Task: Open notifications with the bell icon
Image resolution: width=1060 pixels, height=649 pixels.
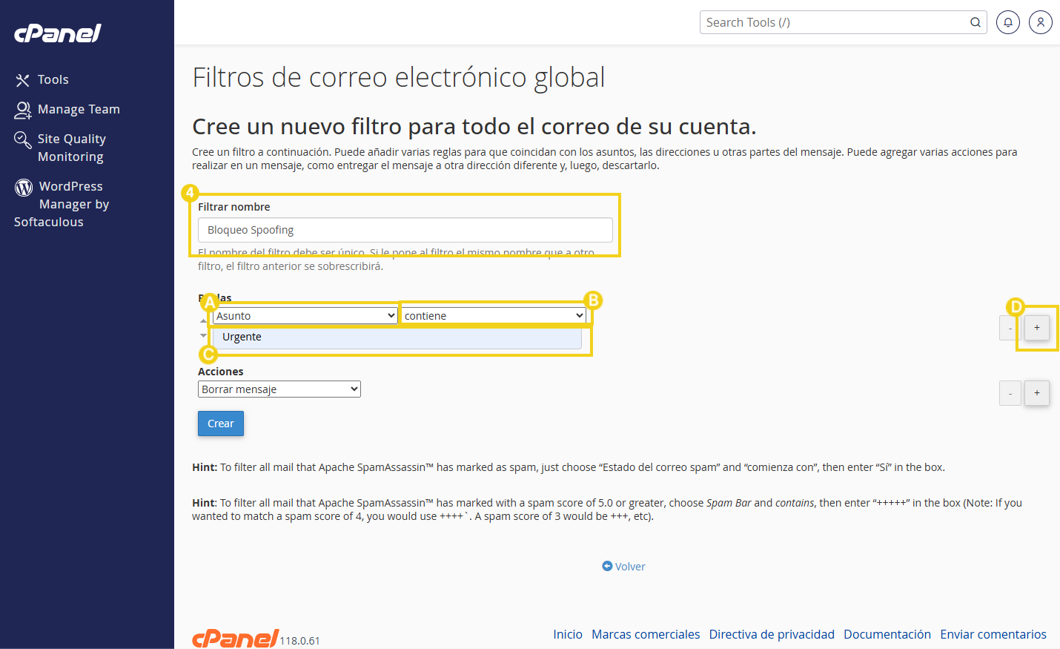Action: 1007,22
